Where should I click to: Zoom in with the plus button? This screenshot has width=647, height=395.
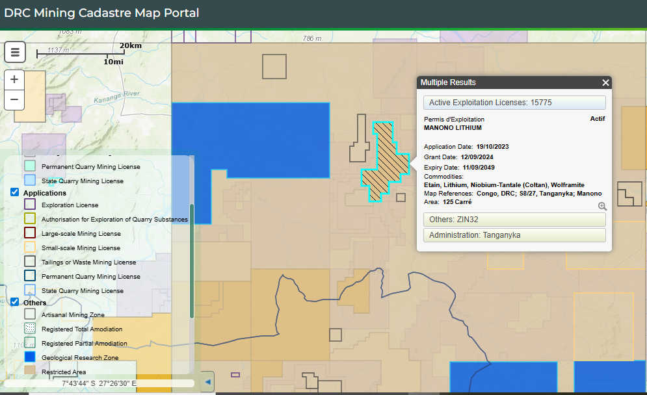[x=14, y=79]
